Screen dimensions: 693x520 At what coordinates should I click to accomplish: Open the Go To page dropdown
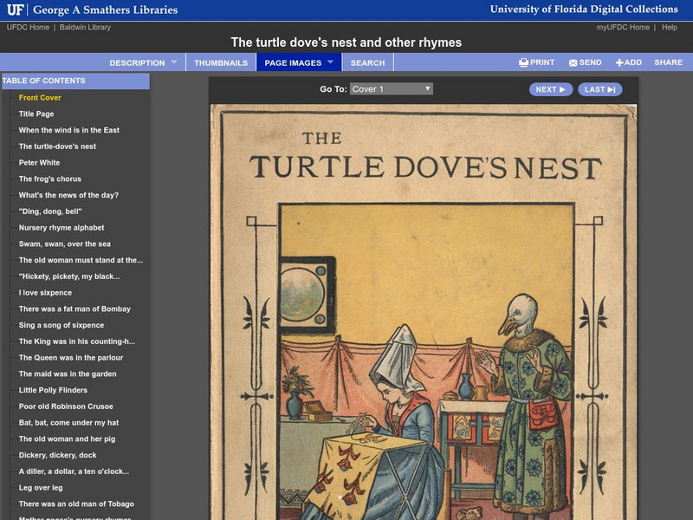(391, 89)
